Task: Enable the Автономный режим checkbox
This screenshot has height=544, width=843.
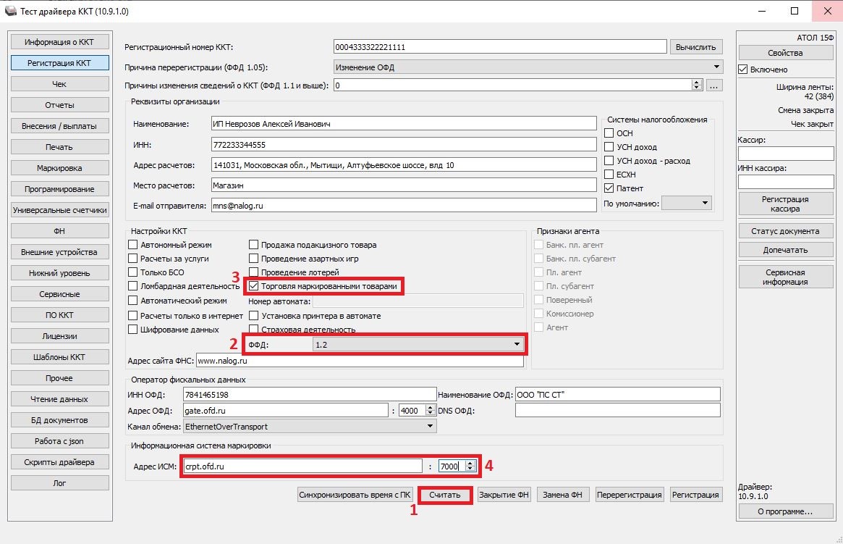Action: coord(133,245)
